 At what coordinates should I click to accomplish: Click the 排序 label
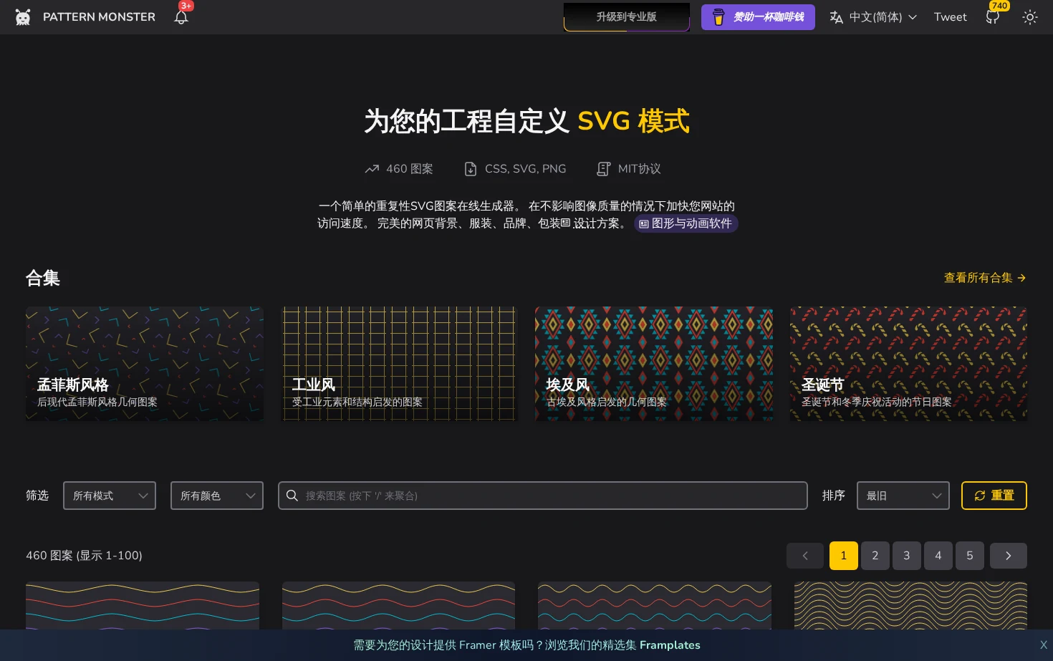834,496
